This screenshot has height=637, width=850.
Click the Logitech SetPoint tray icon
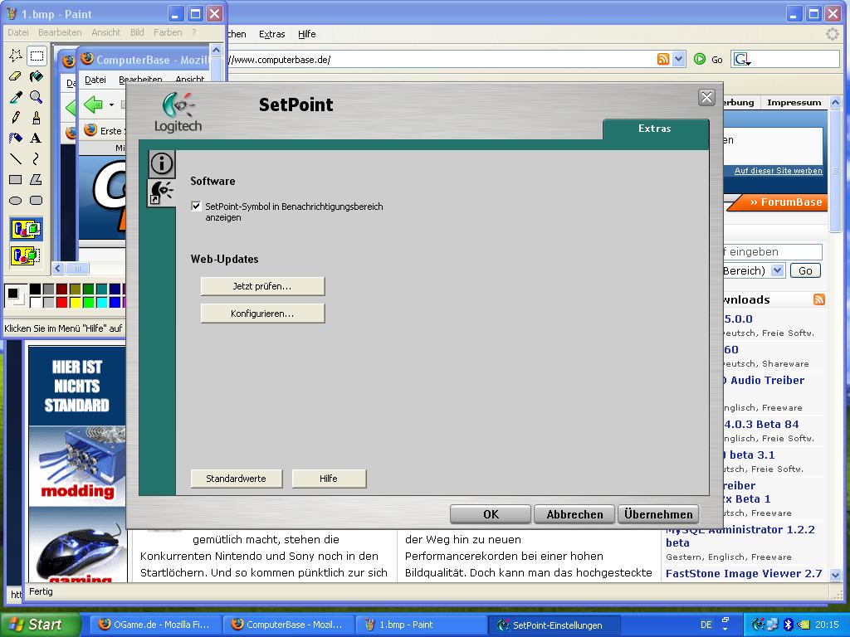click(x=759, y=625)
